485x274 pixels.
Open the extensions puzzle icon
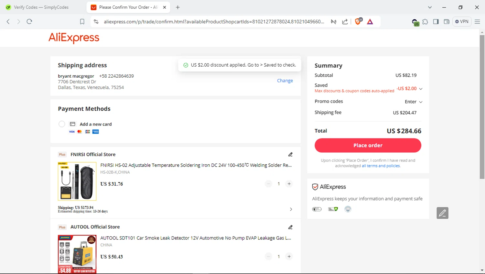(425, 22)
